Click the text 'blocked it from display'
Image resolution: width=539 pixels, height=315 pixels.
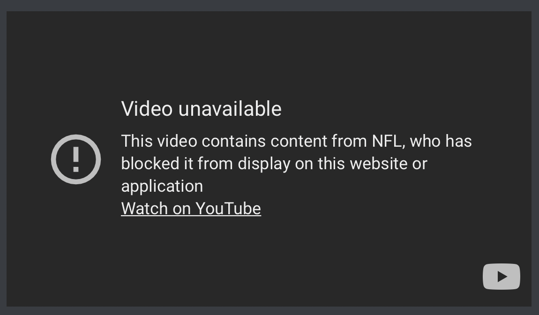pos(206,164)
